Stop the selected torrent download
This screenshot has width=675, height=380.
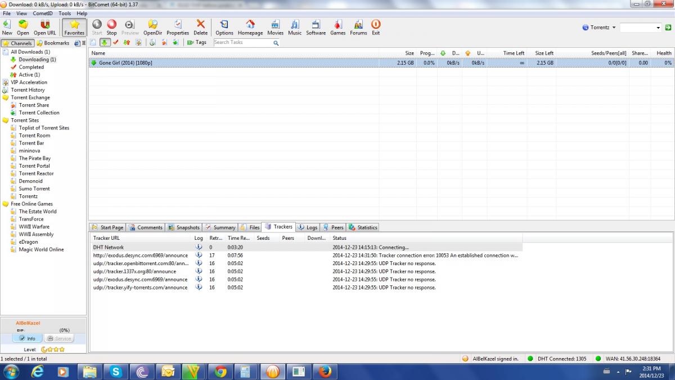tap(111, 25)
